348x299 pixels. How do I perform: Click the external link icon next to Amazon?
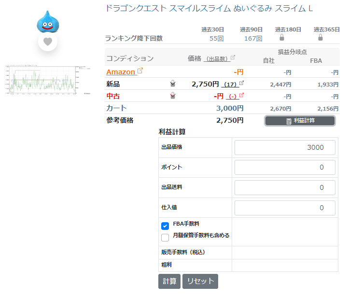pyautogui.click(x=140, y=71)
